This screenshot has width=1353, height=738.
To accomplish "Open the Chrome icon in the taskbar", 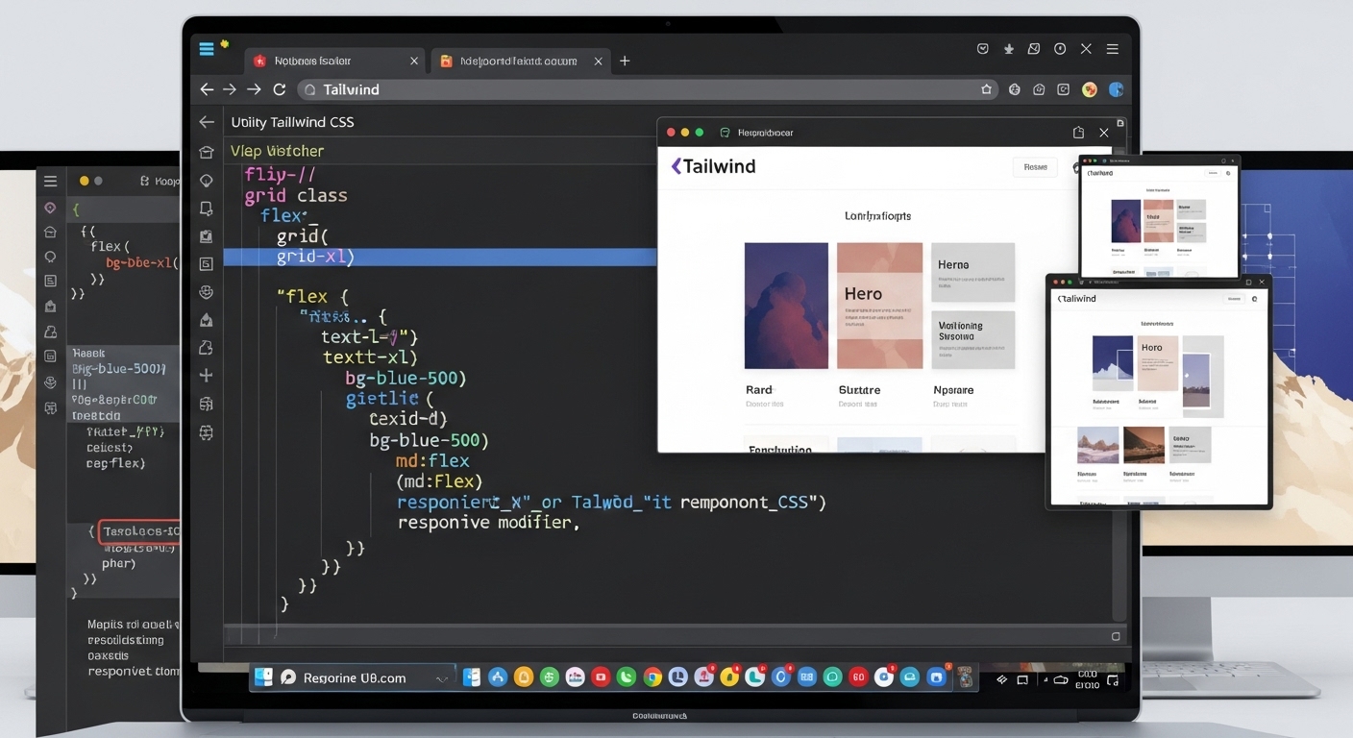I will (x=652, y=677).
